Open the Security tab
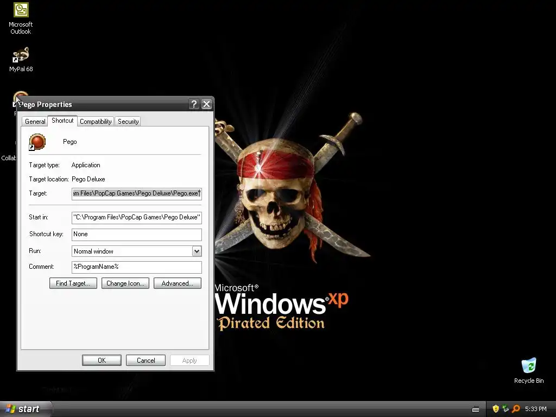 click(128, 121)
